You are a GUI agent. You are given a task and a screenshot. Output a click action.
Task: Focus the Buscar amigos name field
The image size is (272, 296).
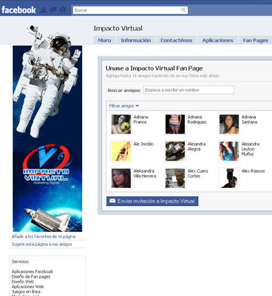[x=189, y=90]
